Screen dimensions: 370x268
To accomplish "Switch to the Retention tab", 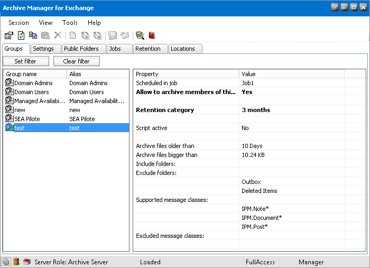I will pyautogui.click(x=147, y=49).
